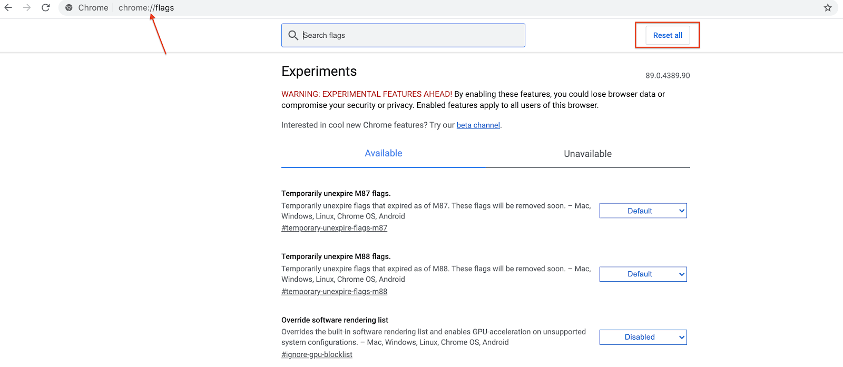The height and width of the screenshot is (367, 843).
Task: Click the magnifier icon in Search flags
Action: point(293,35)
